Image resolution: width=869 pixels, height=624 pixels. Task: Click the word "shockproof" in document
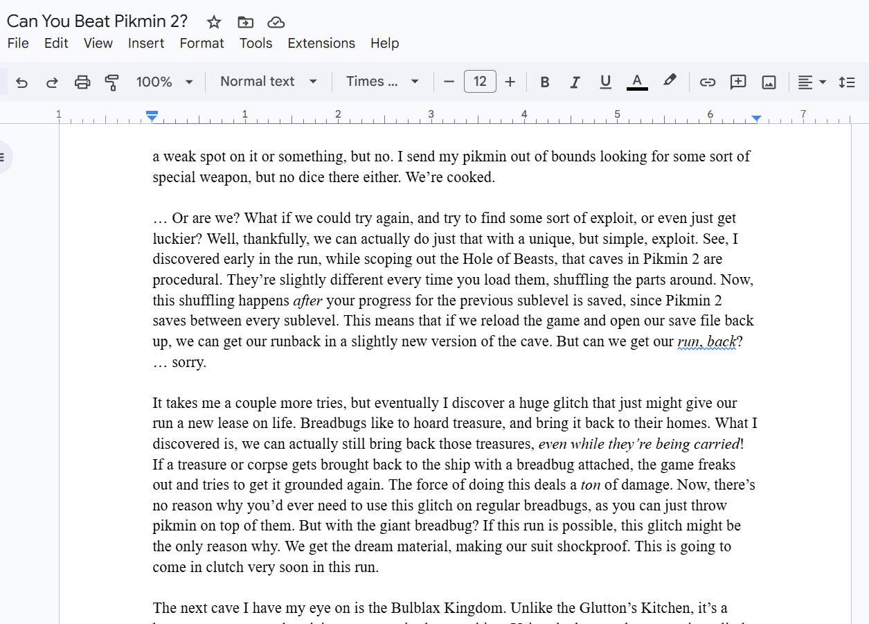click(x=594, y=546)
